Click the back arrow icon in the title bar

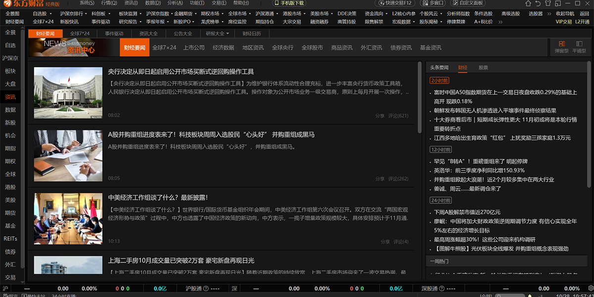538,3
